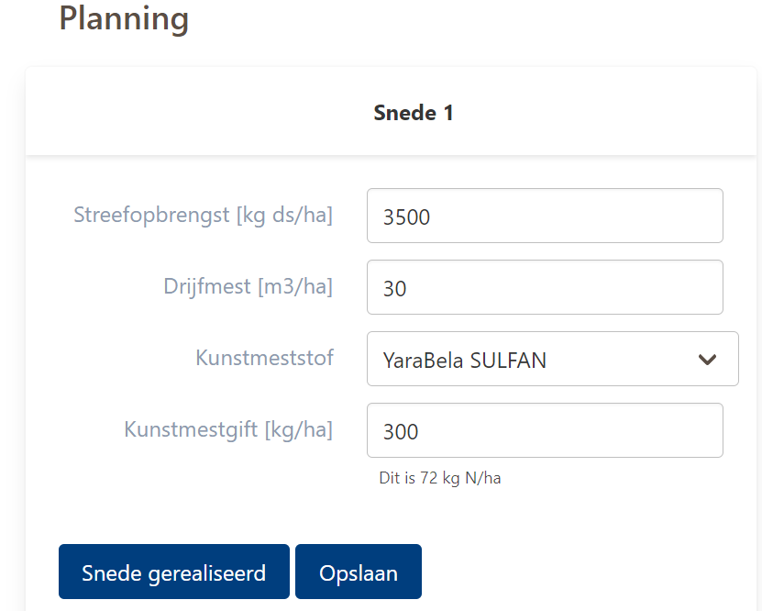
Task: Click the Streefopbrengst [kg ds/ha] label
Action: (x=203, y=216)
